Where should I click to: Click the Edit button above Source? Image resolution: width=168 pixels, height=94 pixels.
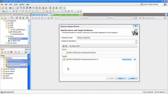click(65, 46)
